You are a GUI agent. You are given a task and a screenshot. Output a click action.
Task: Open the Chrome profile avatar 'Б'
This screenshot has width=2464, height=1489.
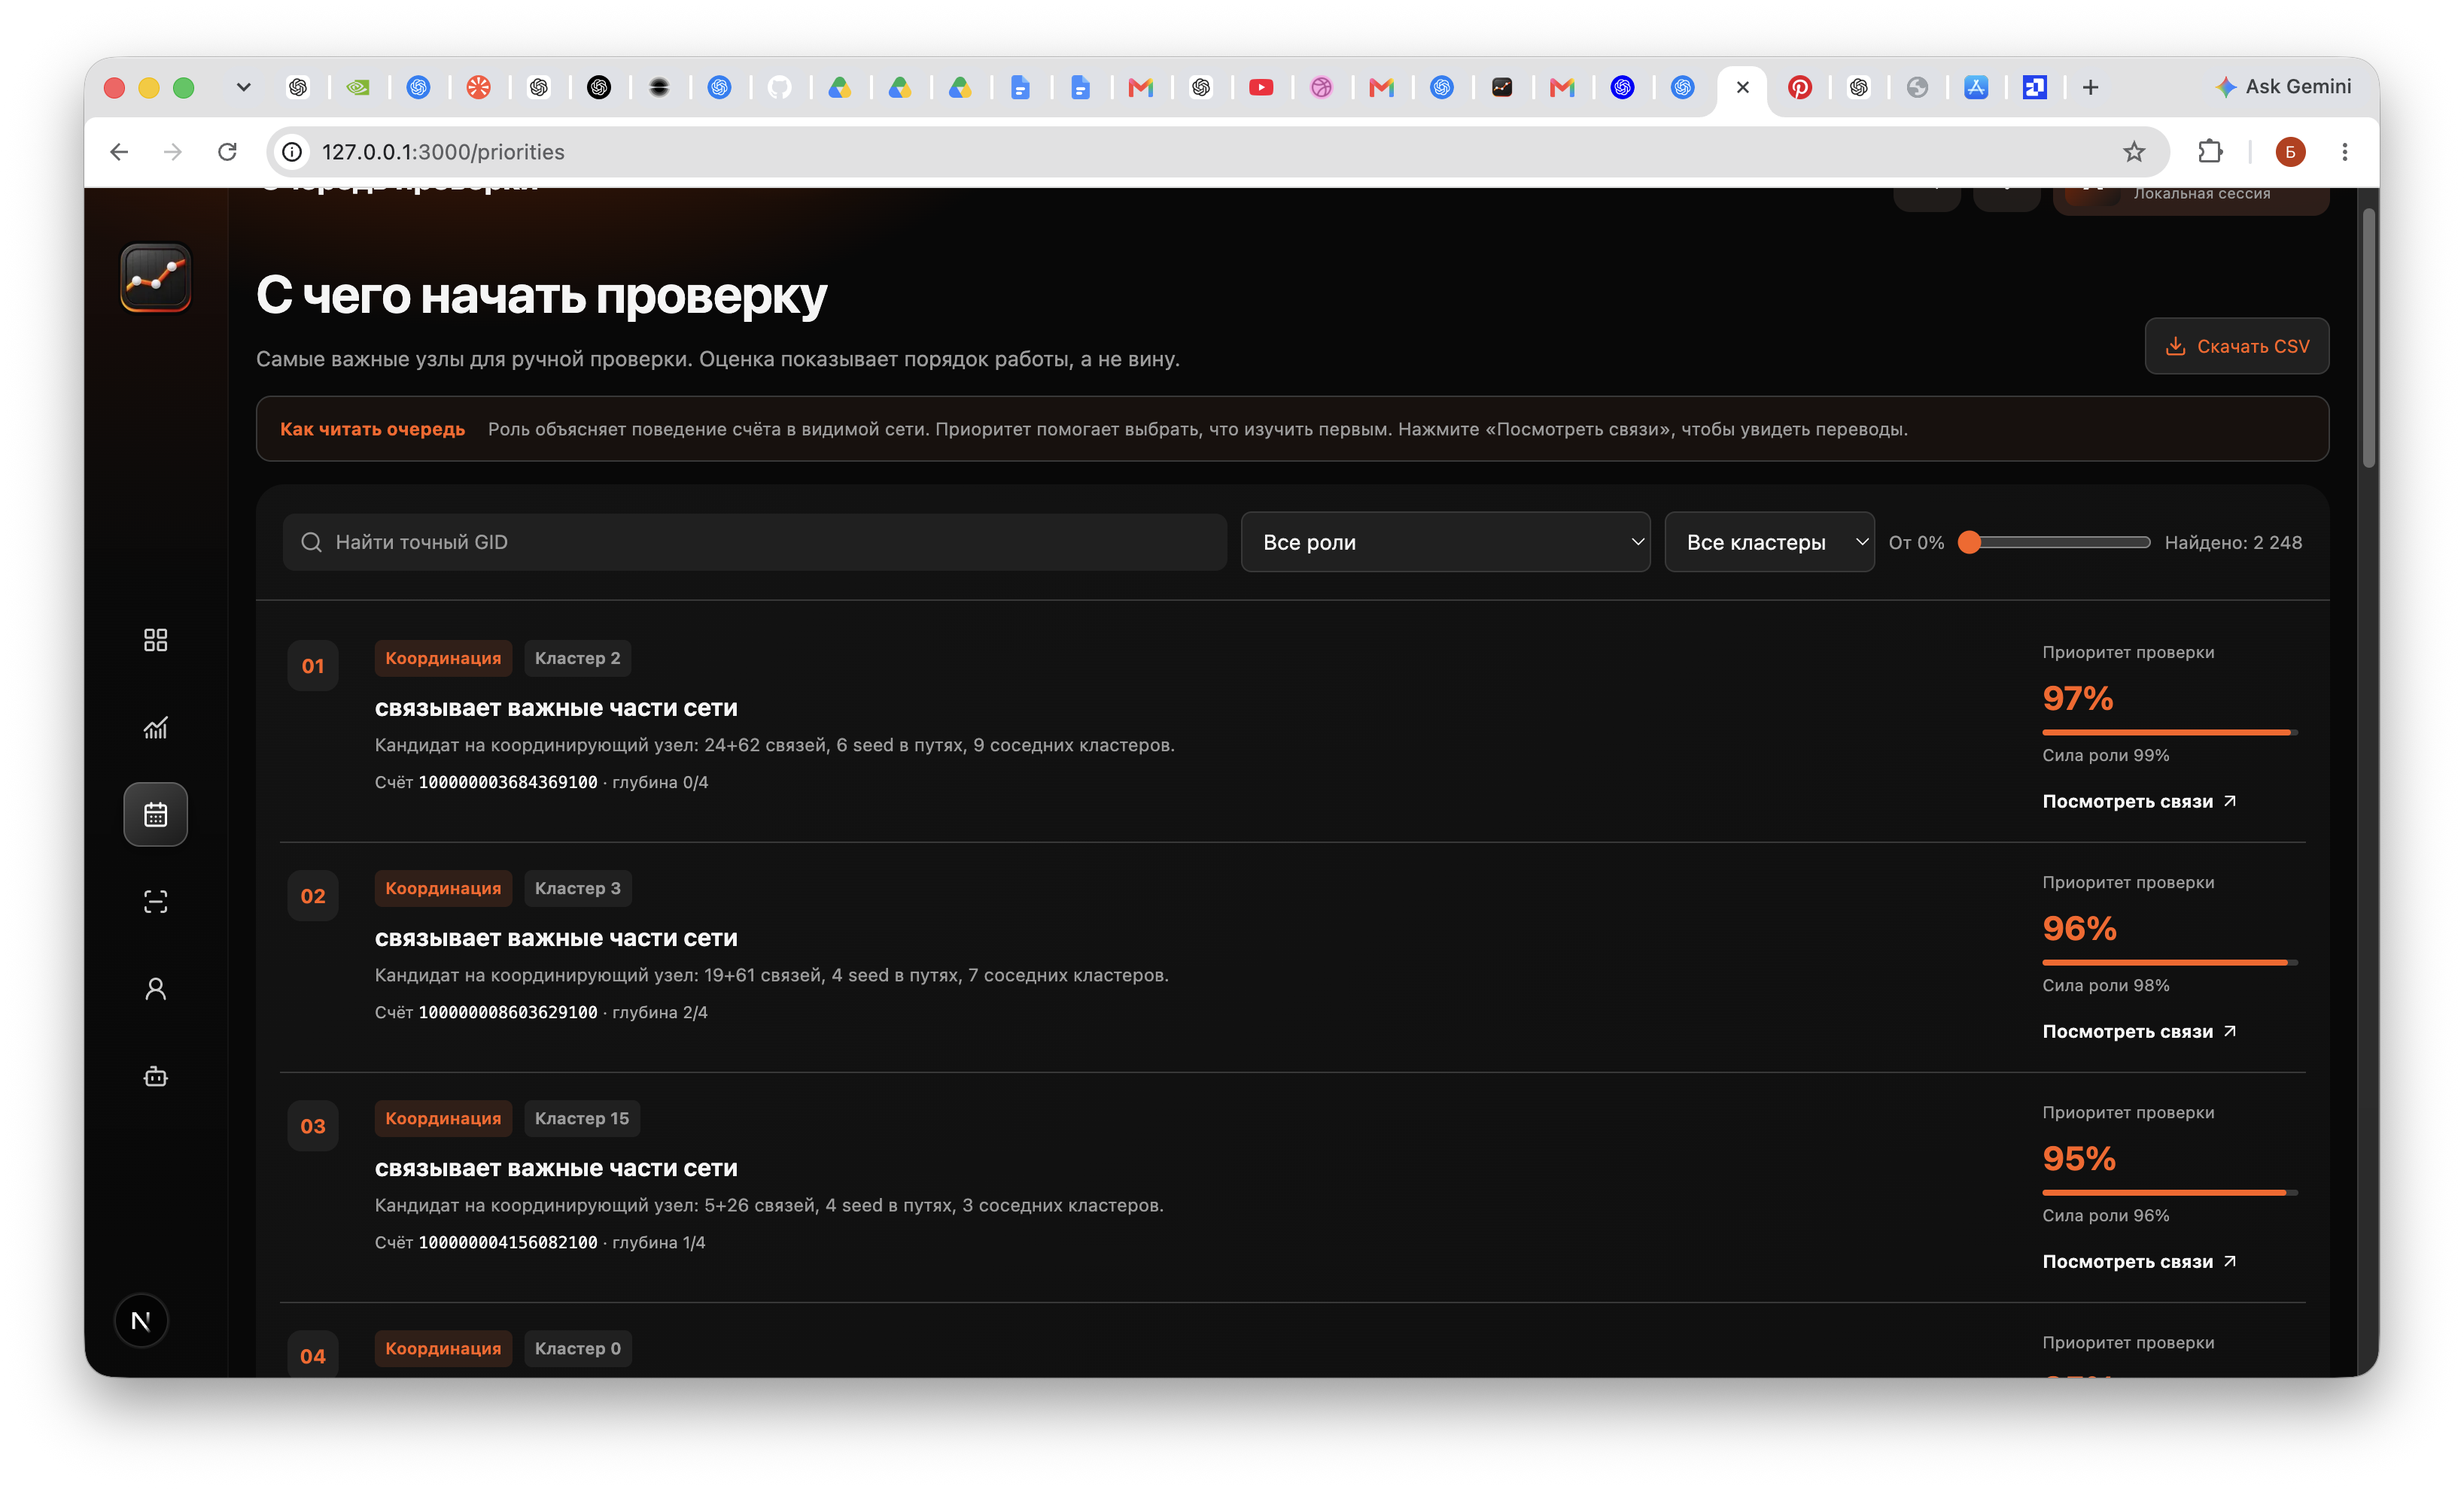pyautogui.click(x=2290, y=152)
